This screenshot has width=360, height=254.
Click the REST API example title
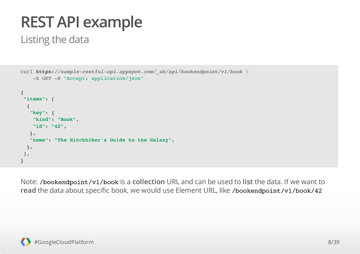pyautogui.click(x=82, y=22)
